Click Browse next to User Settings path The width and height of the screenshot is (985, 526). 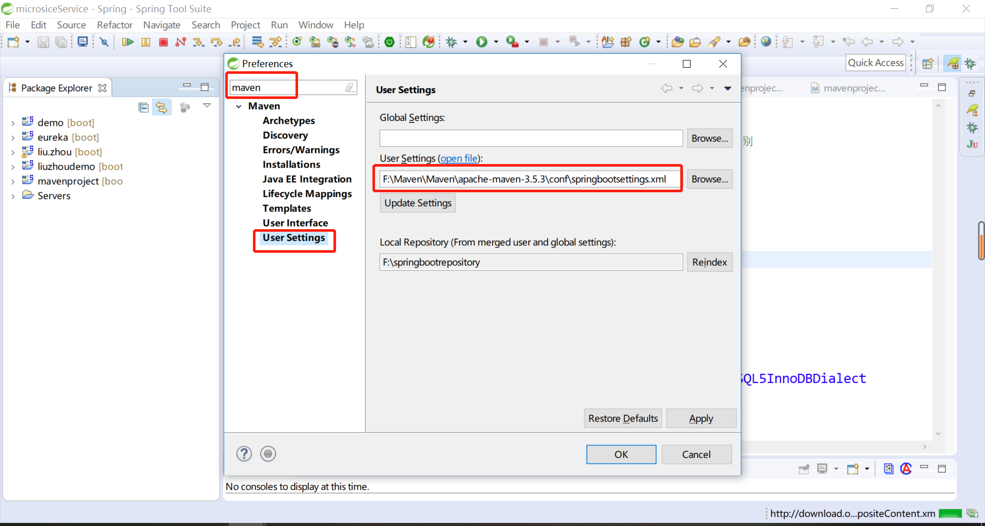pos(710,179)
